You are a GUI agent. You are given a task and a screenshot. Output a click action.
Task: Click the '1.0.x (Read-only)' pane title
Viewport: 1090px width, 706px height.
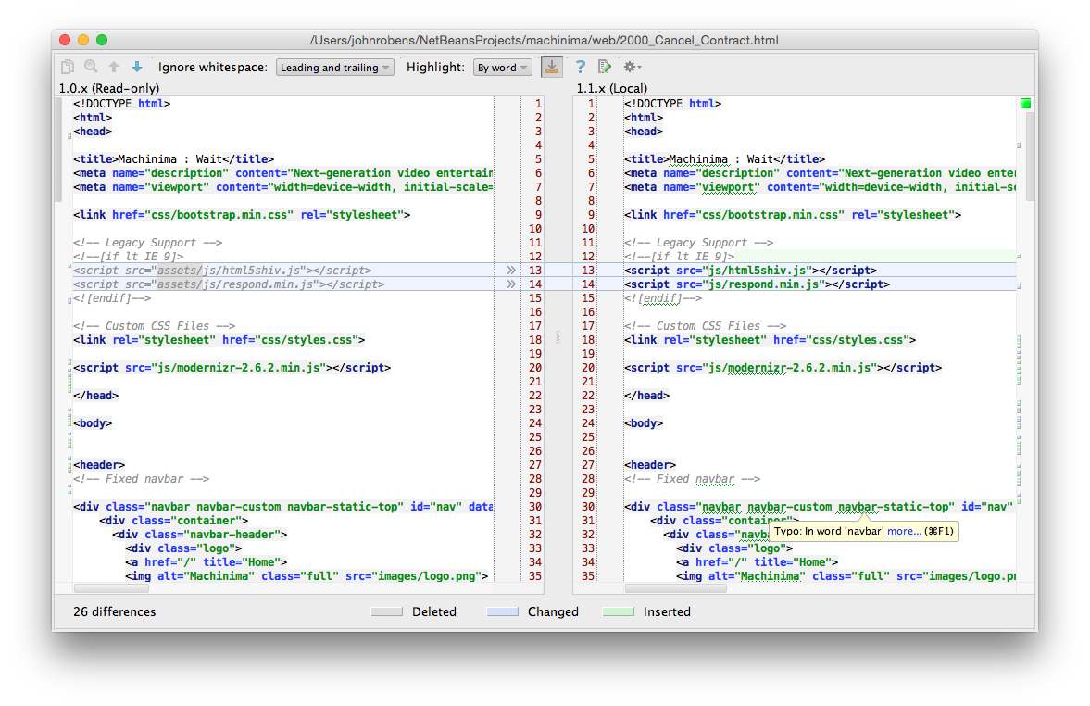click(x=109, y=88)
